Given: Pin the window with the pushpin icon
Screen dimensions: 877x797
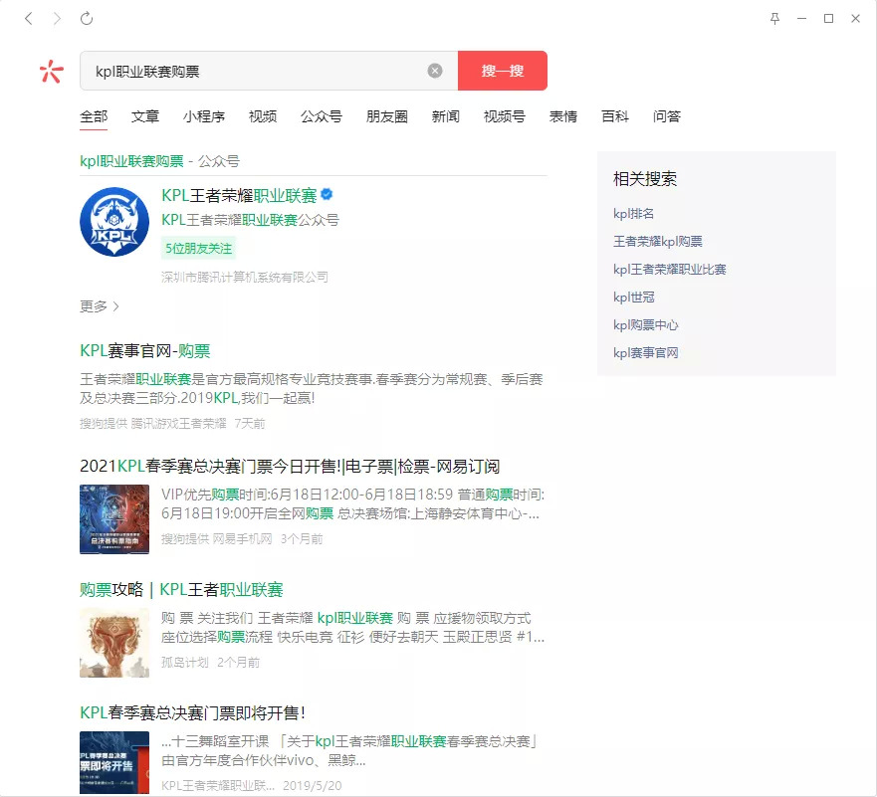Looking at the screenshot, I should pyautogui.click(x=775, y=19).
